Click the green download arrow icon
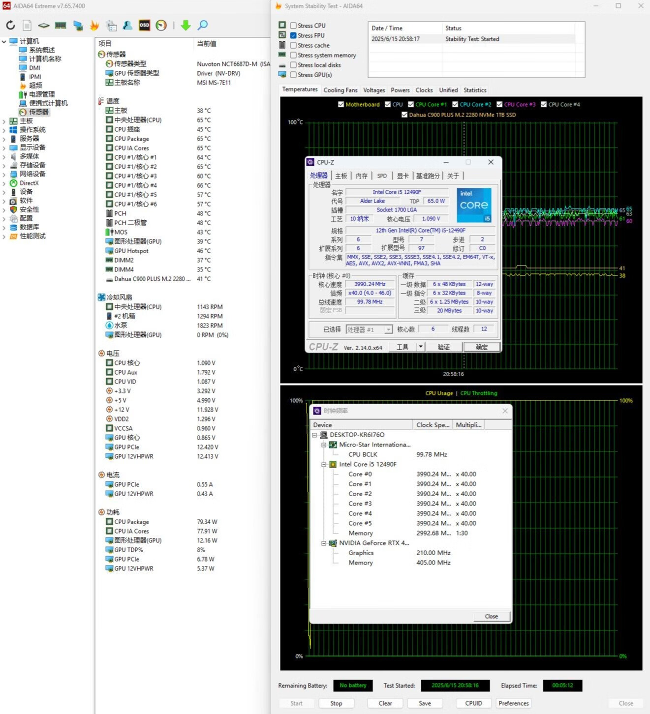Screen dimensions: 650x714 pos(186,26)
